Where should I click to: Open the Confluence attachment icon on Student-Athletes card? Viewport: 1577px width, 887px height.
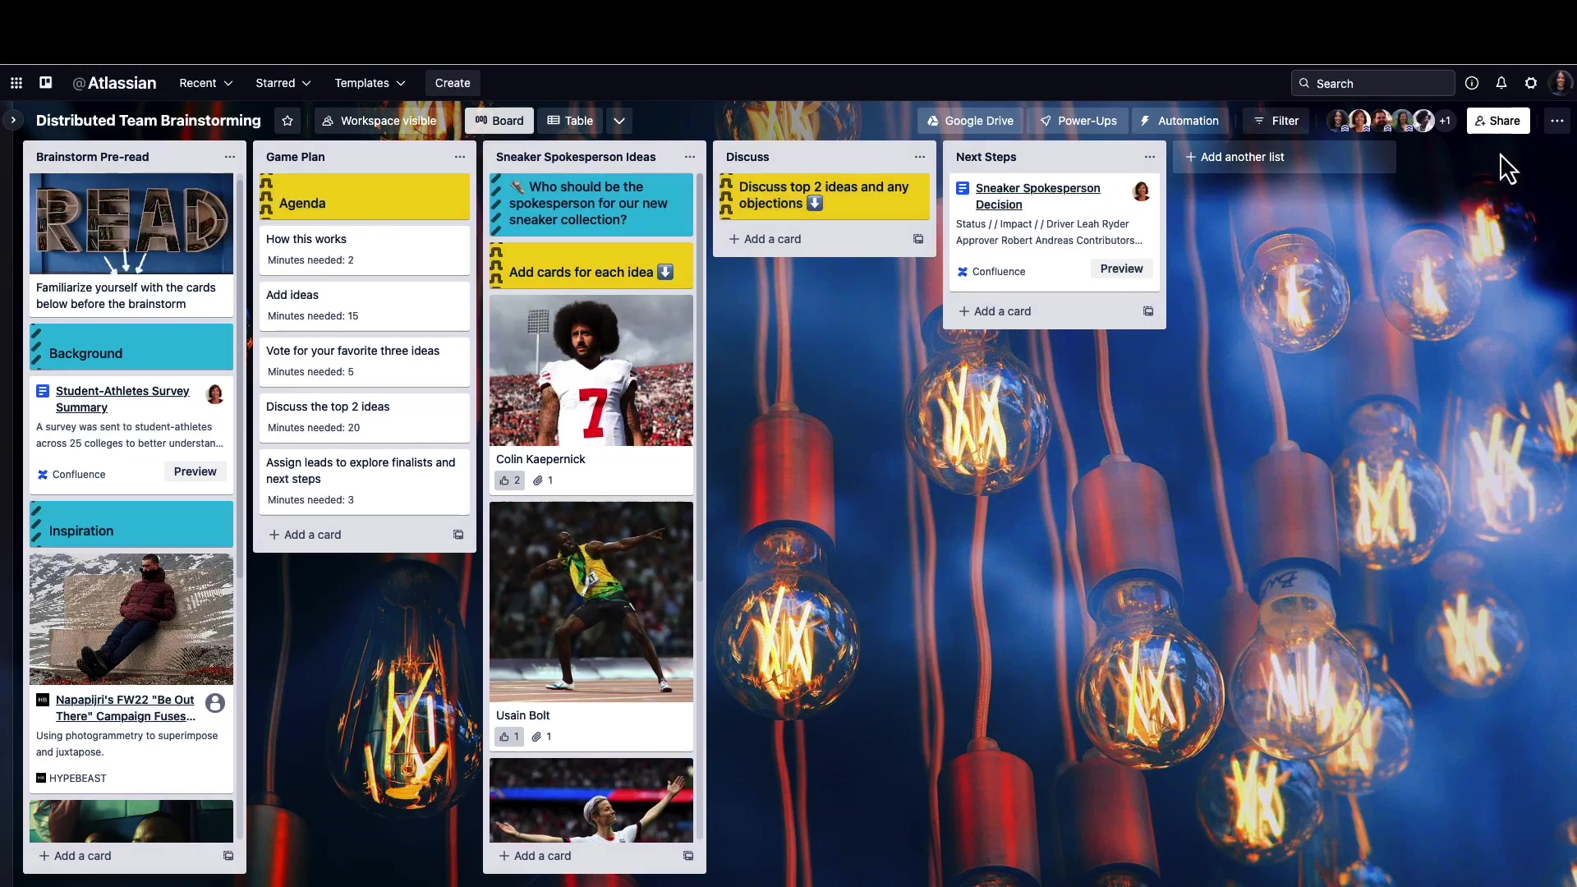click(44, 473)
